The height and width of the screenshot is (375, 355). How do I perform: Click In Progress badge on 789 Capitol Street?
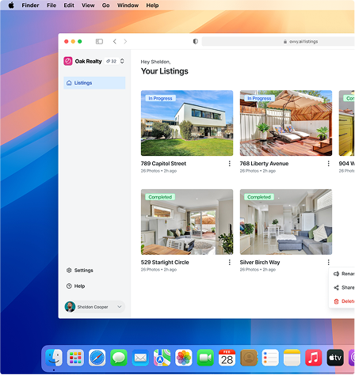click(160, 98)
